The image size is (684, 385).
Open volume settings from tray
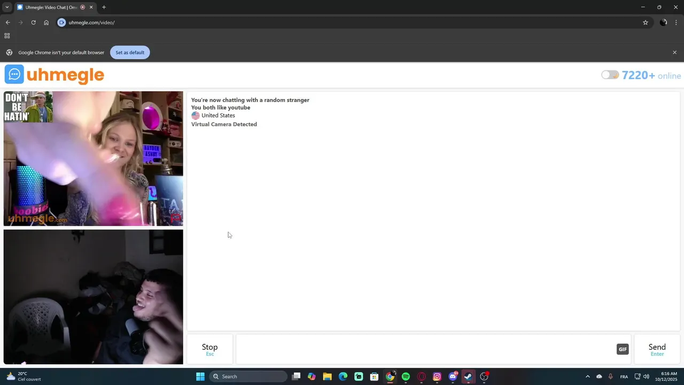pyautogui.click(x=646, y=376)
